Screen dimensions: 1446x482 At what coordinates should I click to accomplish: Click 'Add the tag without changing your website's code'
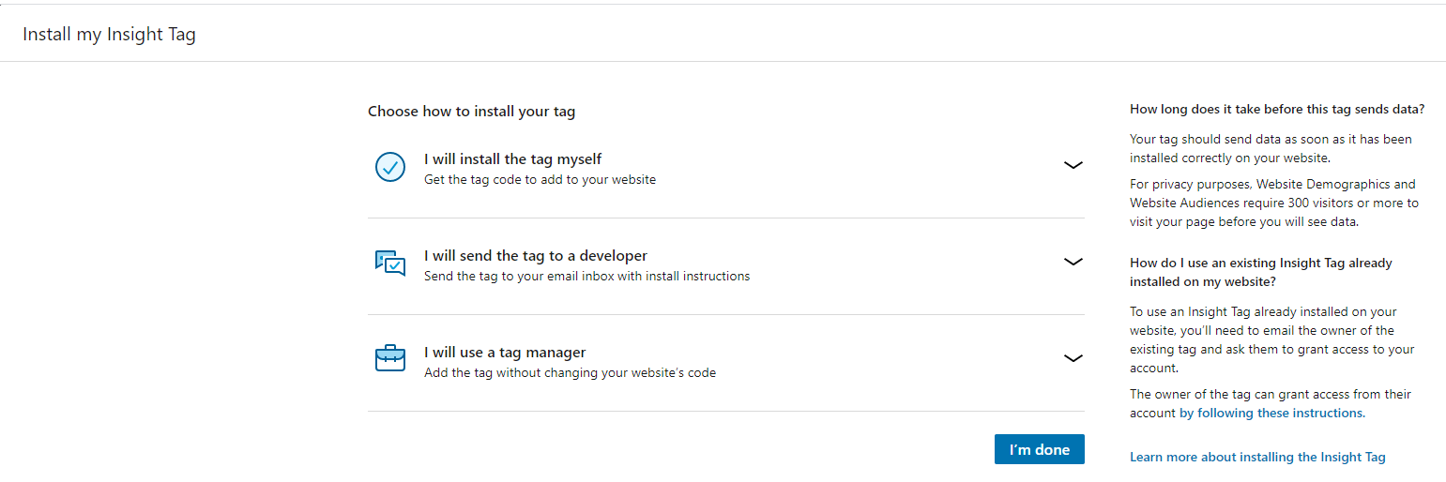(570, 372)
